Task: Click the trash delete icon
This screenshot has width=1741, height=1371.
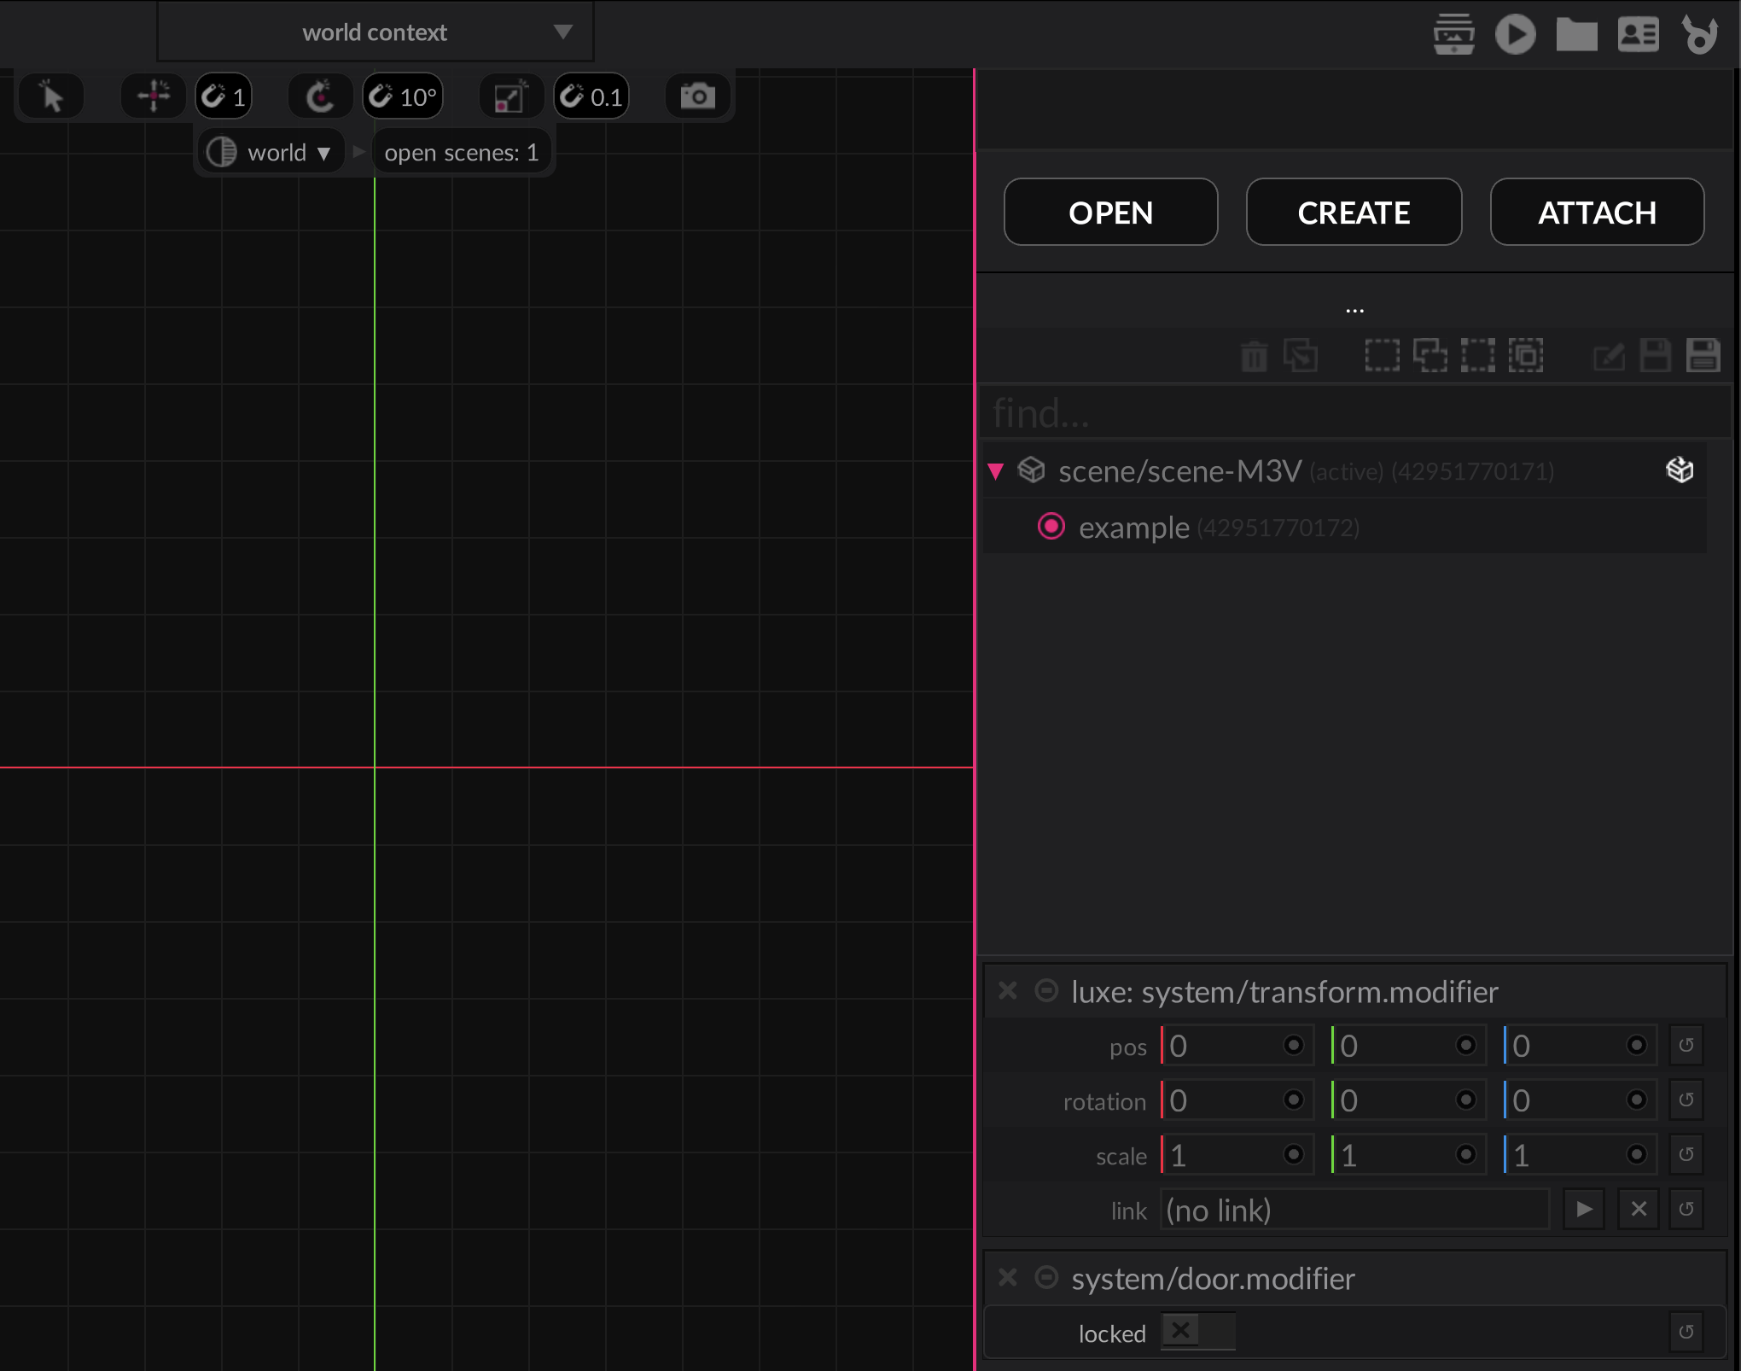Action: [1254, 356]
